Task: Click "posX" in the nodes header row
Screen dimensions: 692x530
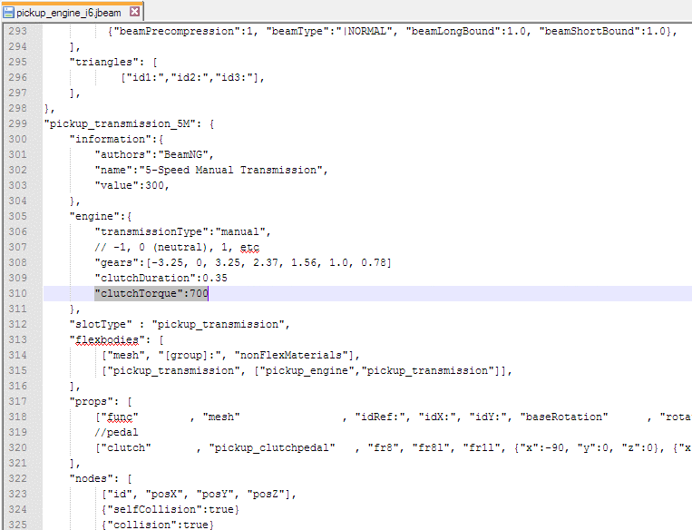Action: point(164,495)
